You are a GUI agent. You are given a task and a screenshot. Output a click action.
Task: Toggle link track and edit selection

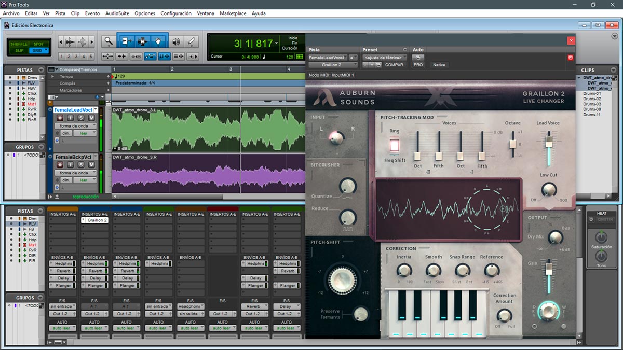pyautogui.click(x=178, y=56)
